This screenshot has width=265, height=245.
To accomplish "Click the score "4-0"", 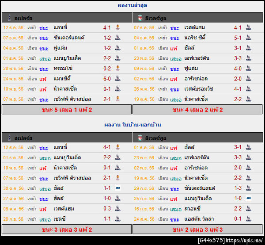I will coord(238,69).
